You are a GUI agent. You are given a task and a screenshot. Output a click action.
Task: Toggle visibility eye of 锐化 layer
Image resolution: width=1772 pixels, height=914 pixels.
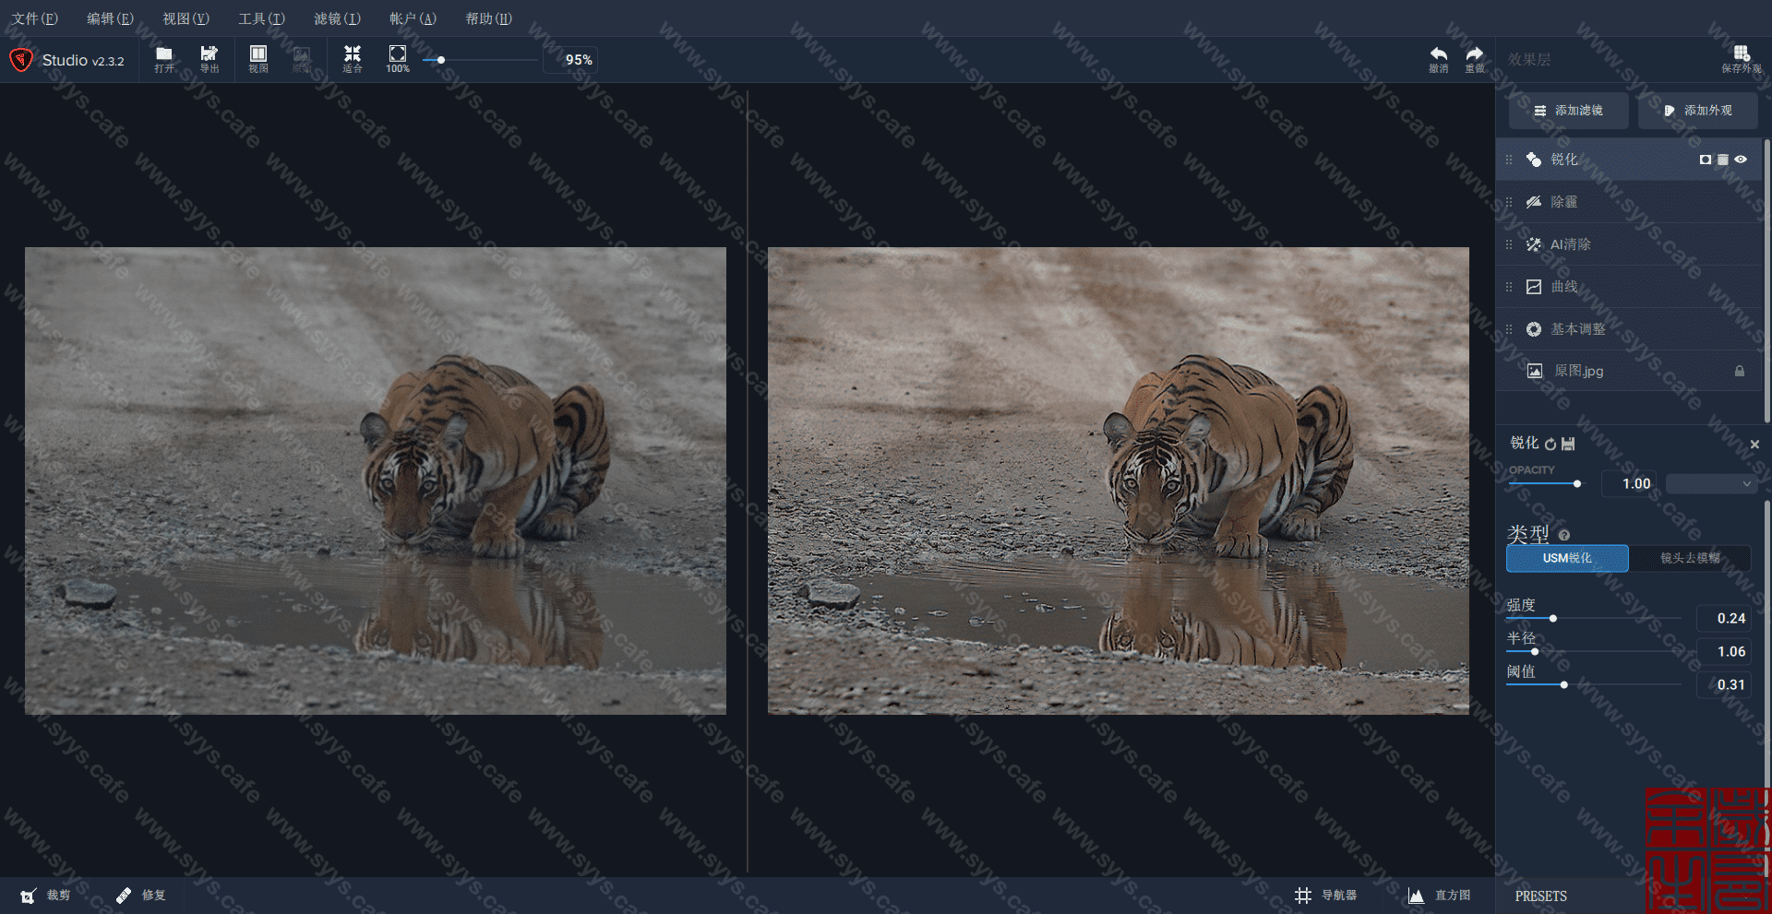point(1741,160)
